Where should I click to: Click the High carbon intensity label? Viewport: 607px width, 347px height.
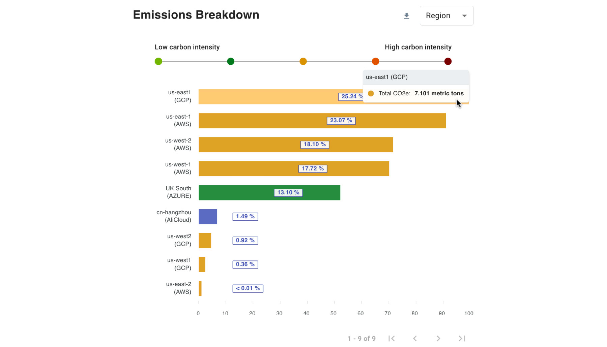[418, 47]
